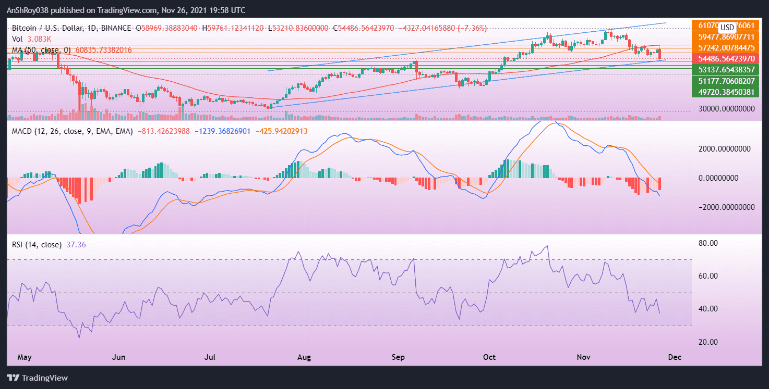Click the MACD value -813.42623988
Image resolution: width=769 pixels, height=389 pixels.
[x=163, y=132]
